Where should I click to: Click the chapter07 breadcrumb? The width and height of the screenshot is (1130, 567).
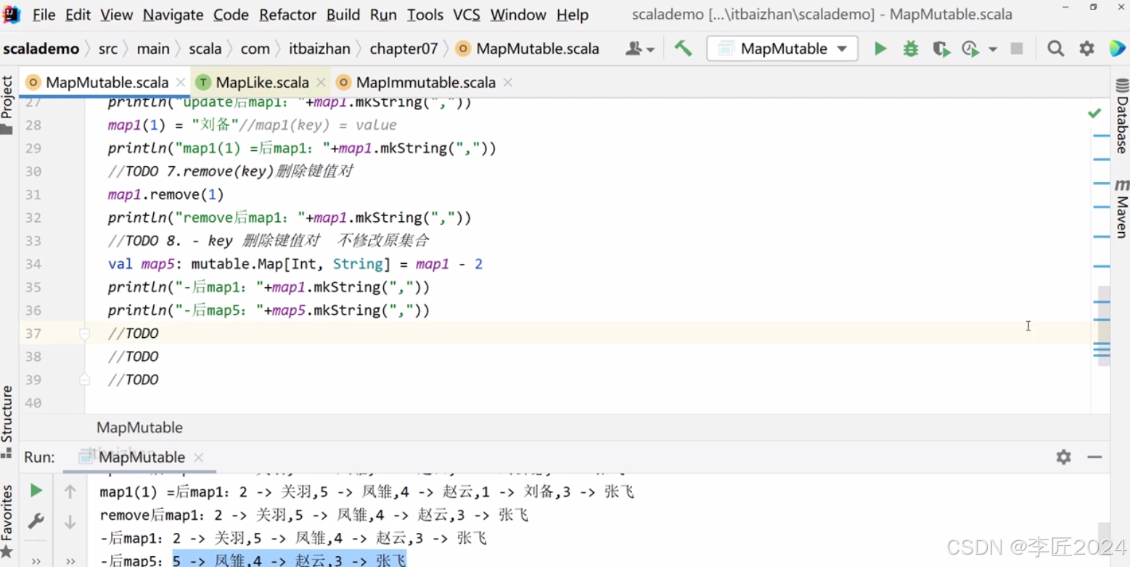click(x=404, y=49)
